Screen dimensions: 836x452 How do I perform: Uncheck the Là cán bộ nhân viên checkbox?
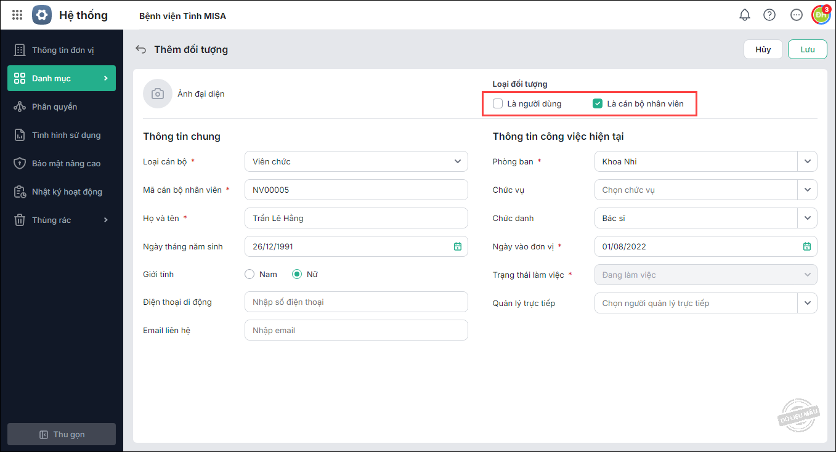click(597, 103)
